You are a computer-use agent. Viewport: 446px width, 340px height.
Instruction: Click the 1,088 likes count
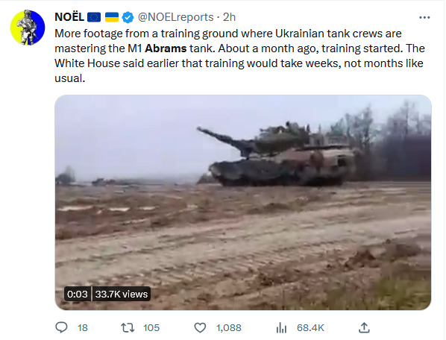(229, 328)
